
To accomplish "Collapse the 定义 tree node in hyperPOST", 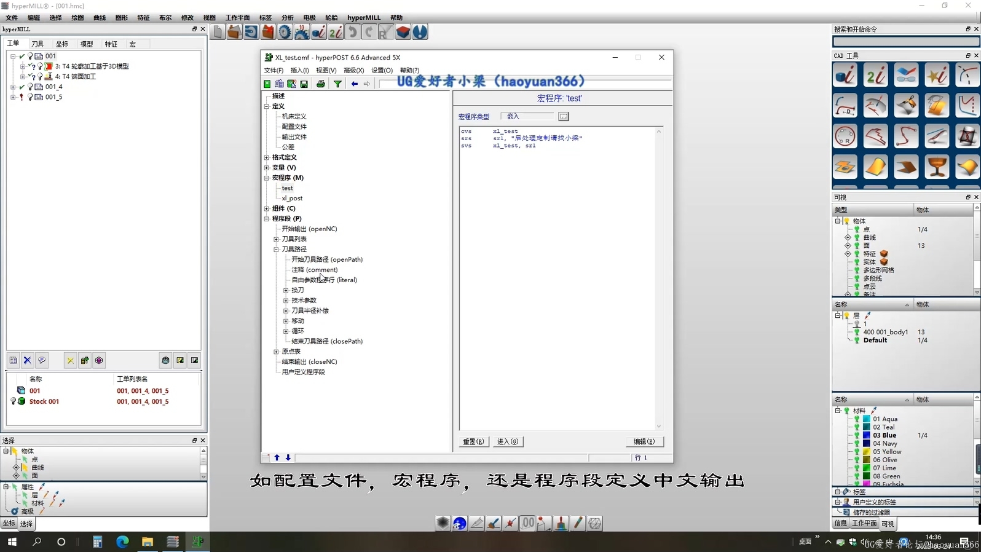I will (267, 106).
